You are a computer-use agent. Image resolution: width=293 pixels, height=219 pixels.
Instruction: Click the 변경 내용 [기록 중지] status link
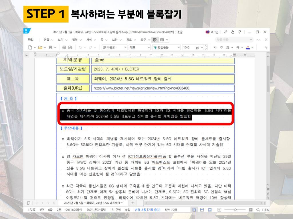pos(147,210)
